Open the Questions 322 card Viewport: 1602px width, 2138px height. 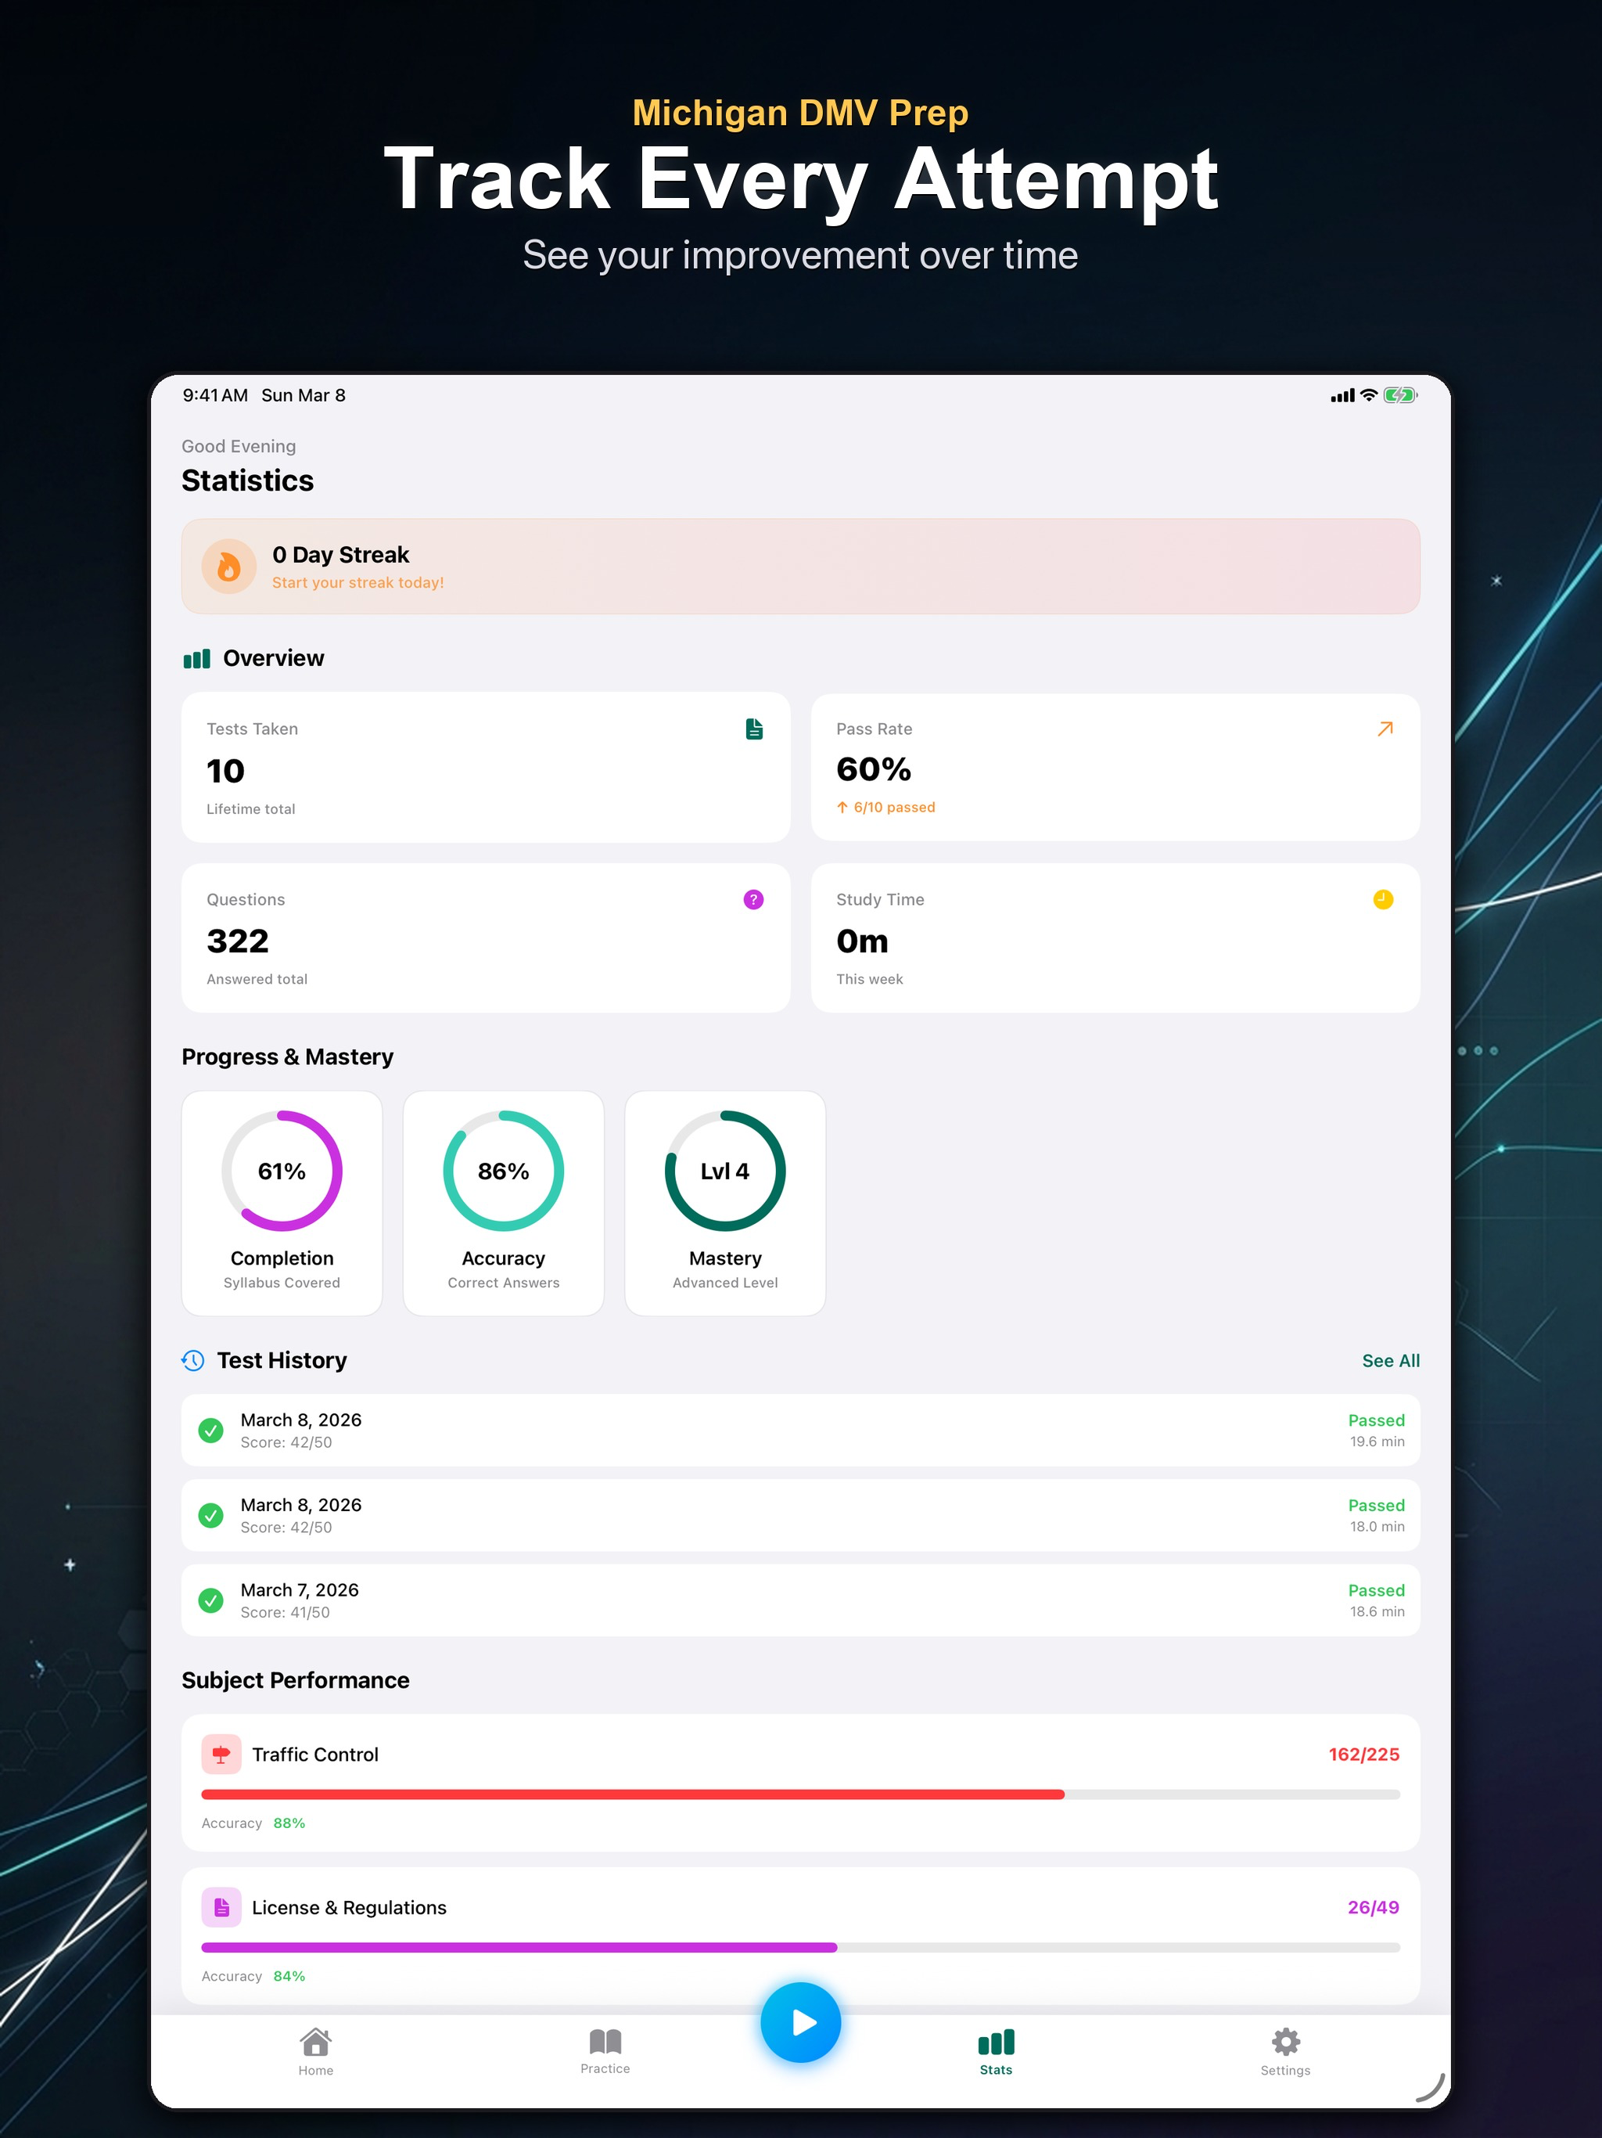tap(486, 938)
